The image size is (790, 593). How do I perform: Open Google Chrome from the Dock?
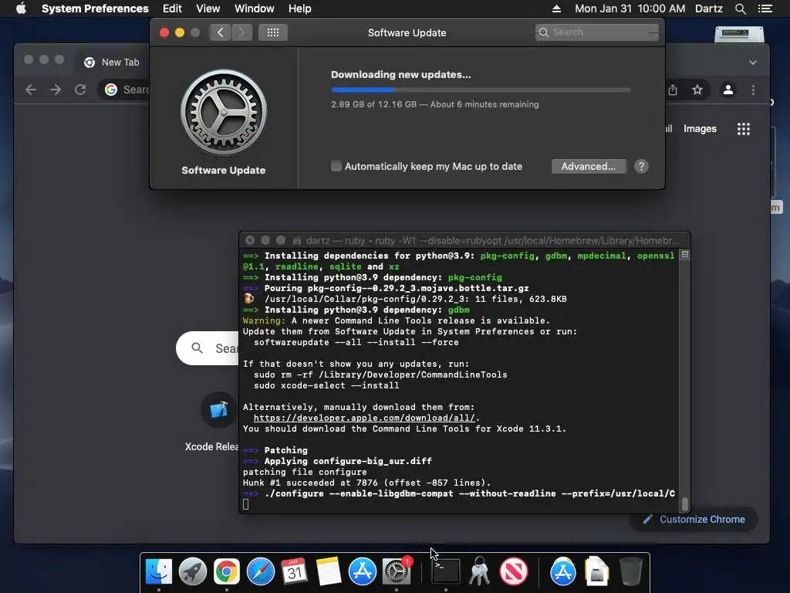(x=227, y=571)
